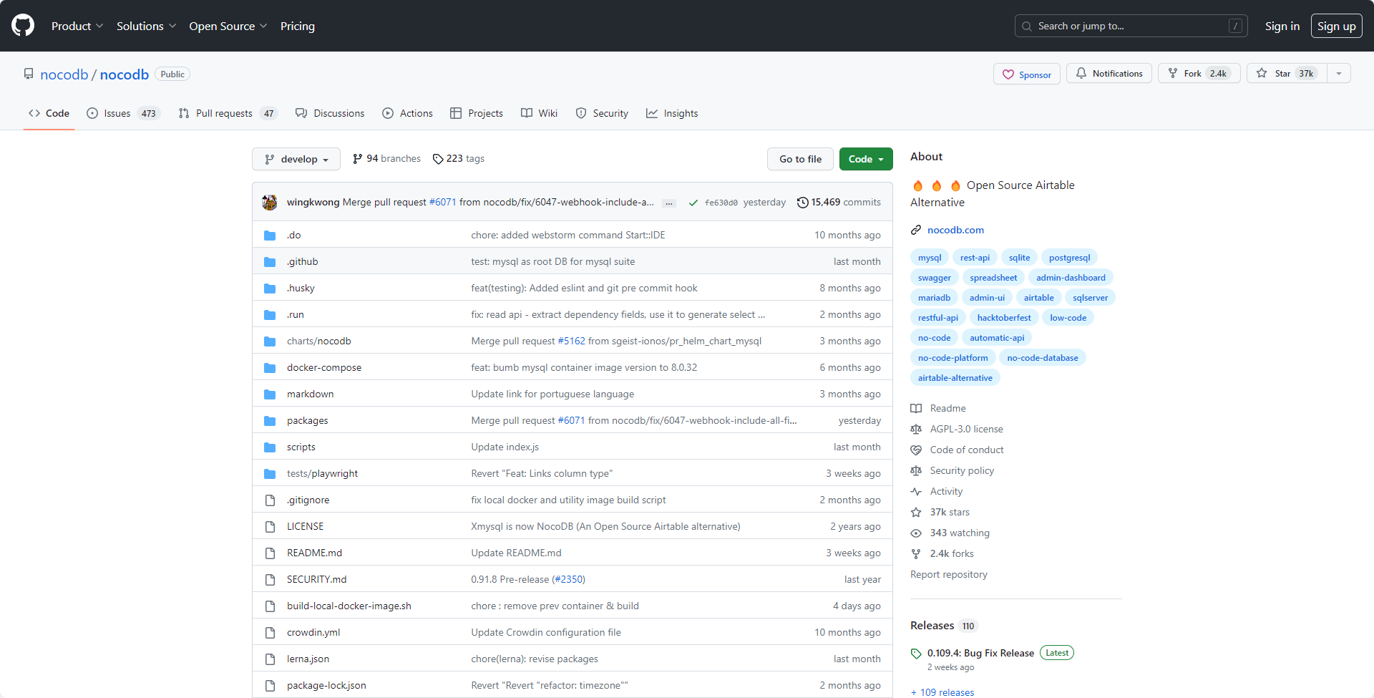Open the Star list dropdown arrow

[x=1339, y=74]
